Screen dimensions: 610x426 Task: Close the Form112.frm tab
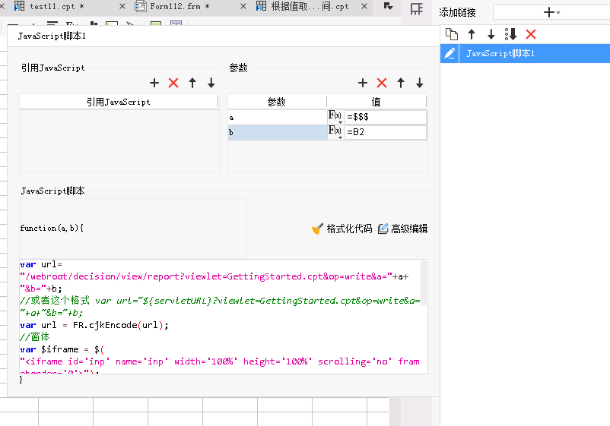(x=243, y=6)
